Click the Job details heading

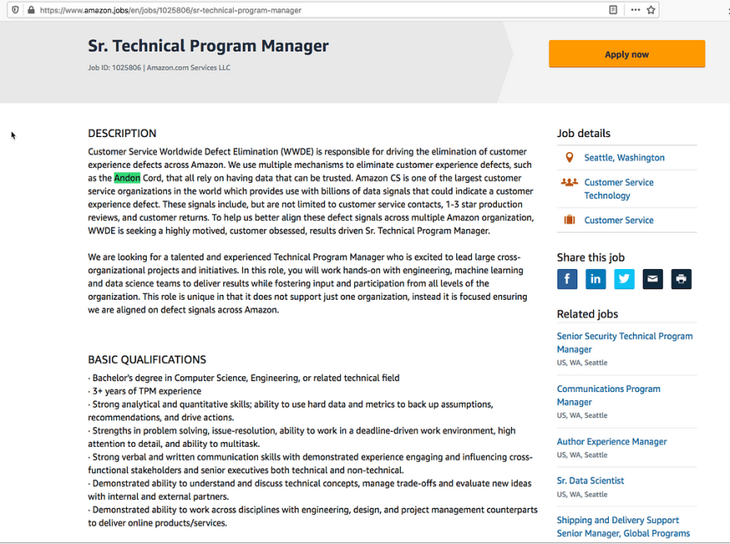click(583, 134)
